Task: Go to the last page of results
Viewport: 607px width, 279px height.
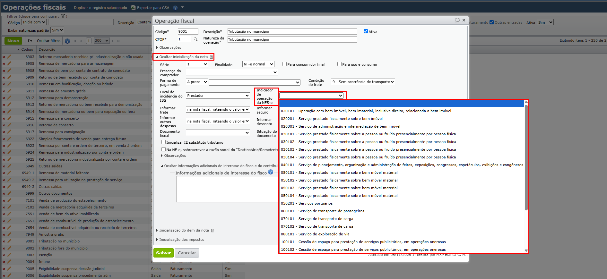Action: click(118, 41)
